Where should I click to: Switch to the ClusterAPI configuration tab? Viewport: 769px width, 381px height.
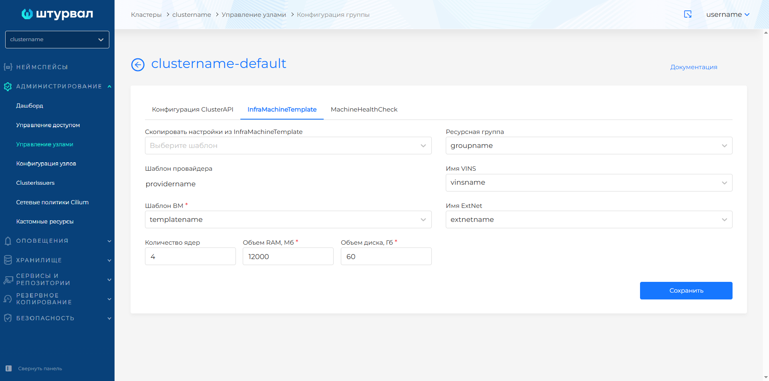point(192,110)
